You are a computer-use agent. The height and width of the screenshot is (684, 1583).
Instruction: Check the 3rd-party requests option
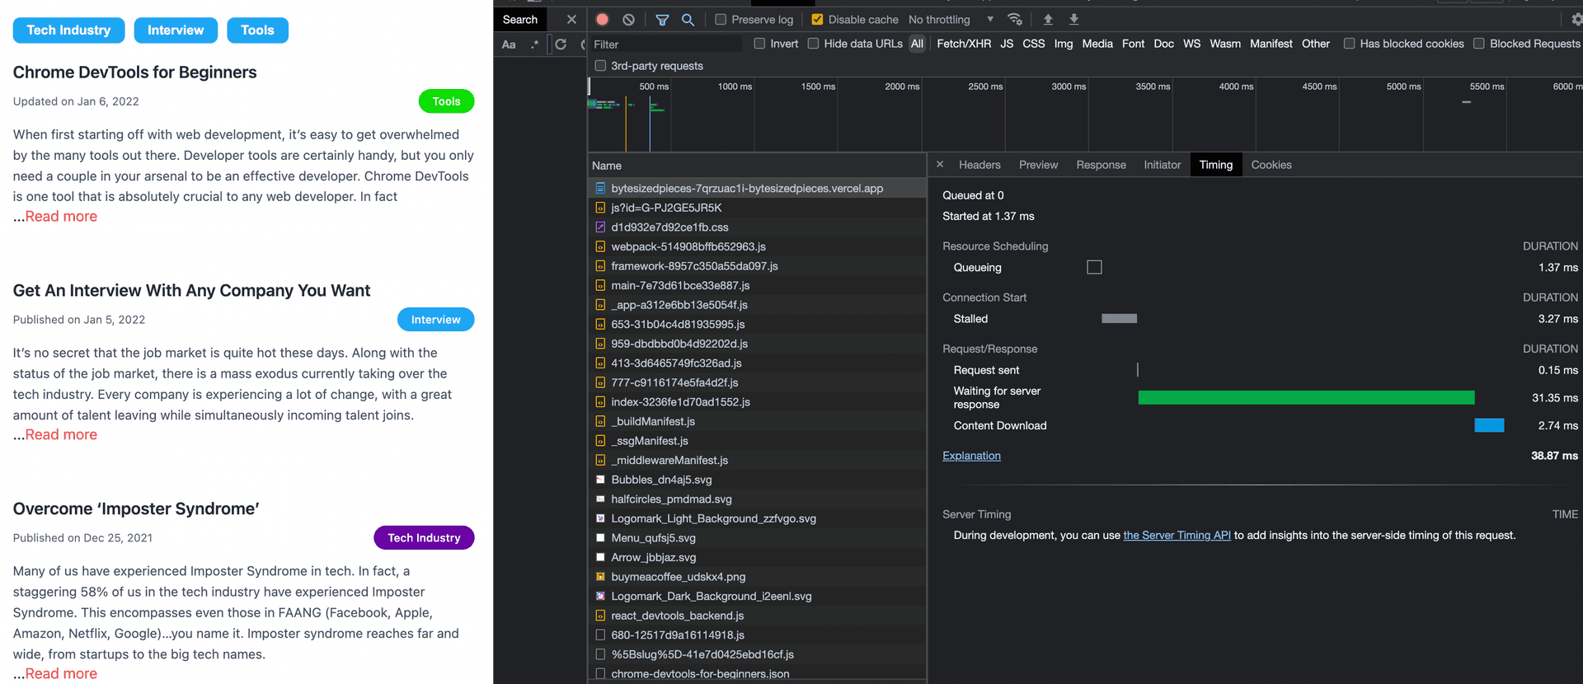(x=600, y=66)
